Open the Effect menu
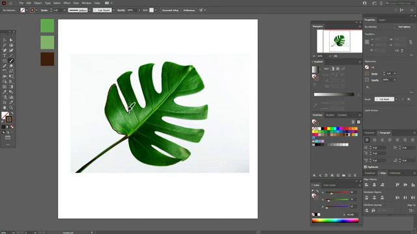417x234 pixels. (66, 3)
